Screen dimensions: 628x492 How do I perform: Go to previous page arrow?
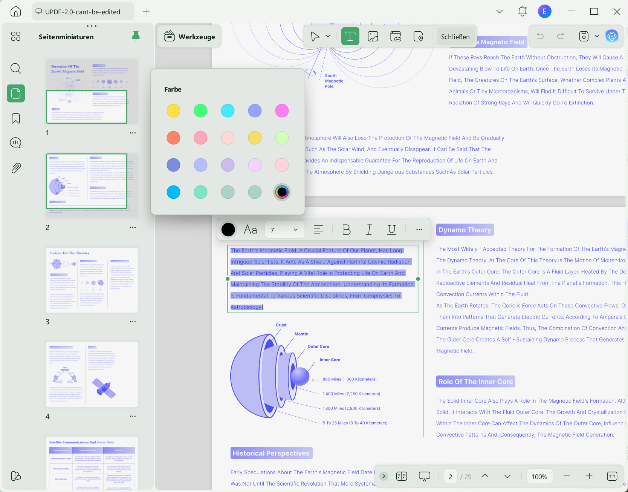(x=485, y=476)
